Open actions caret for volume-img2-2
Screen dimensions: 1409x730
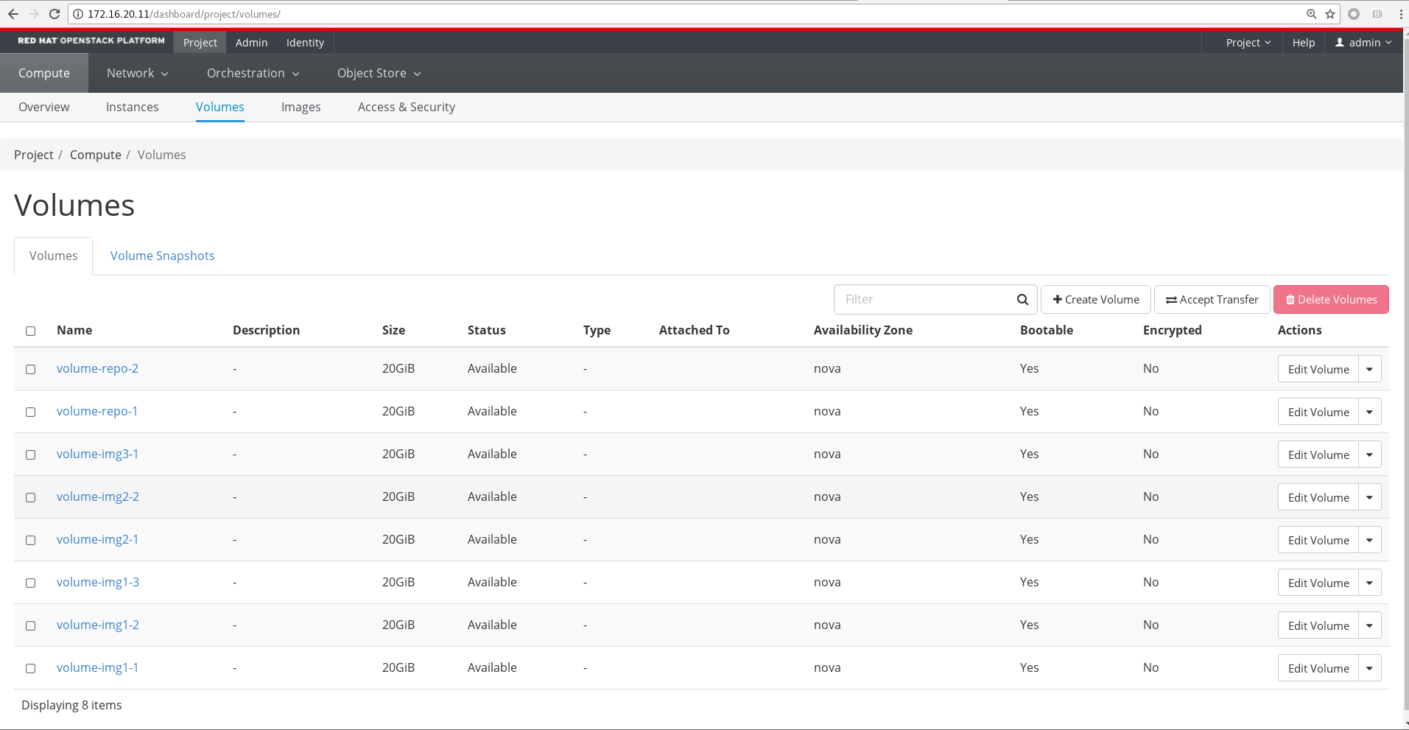pos(1369,497)
